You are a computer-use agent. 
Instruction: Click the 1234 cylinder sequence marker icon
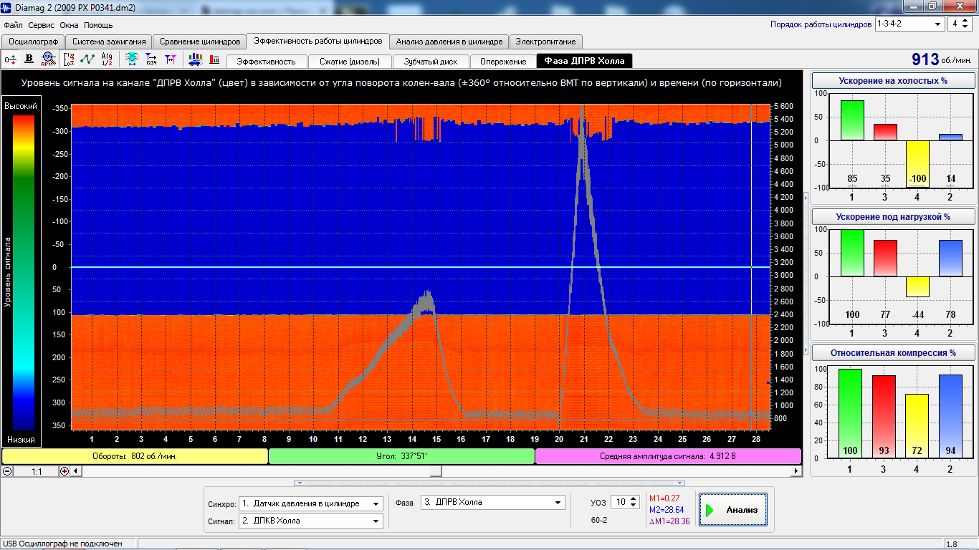pos(151,59)
